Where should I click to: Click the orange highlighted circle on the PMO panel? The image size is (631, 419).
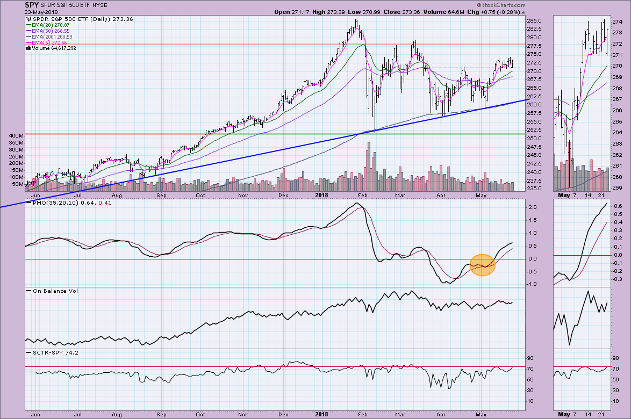click(483, 265)
